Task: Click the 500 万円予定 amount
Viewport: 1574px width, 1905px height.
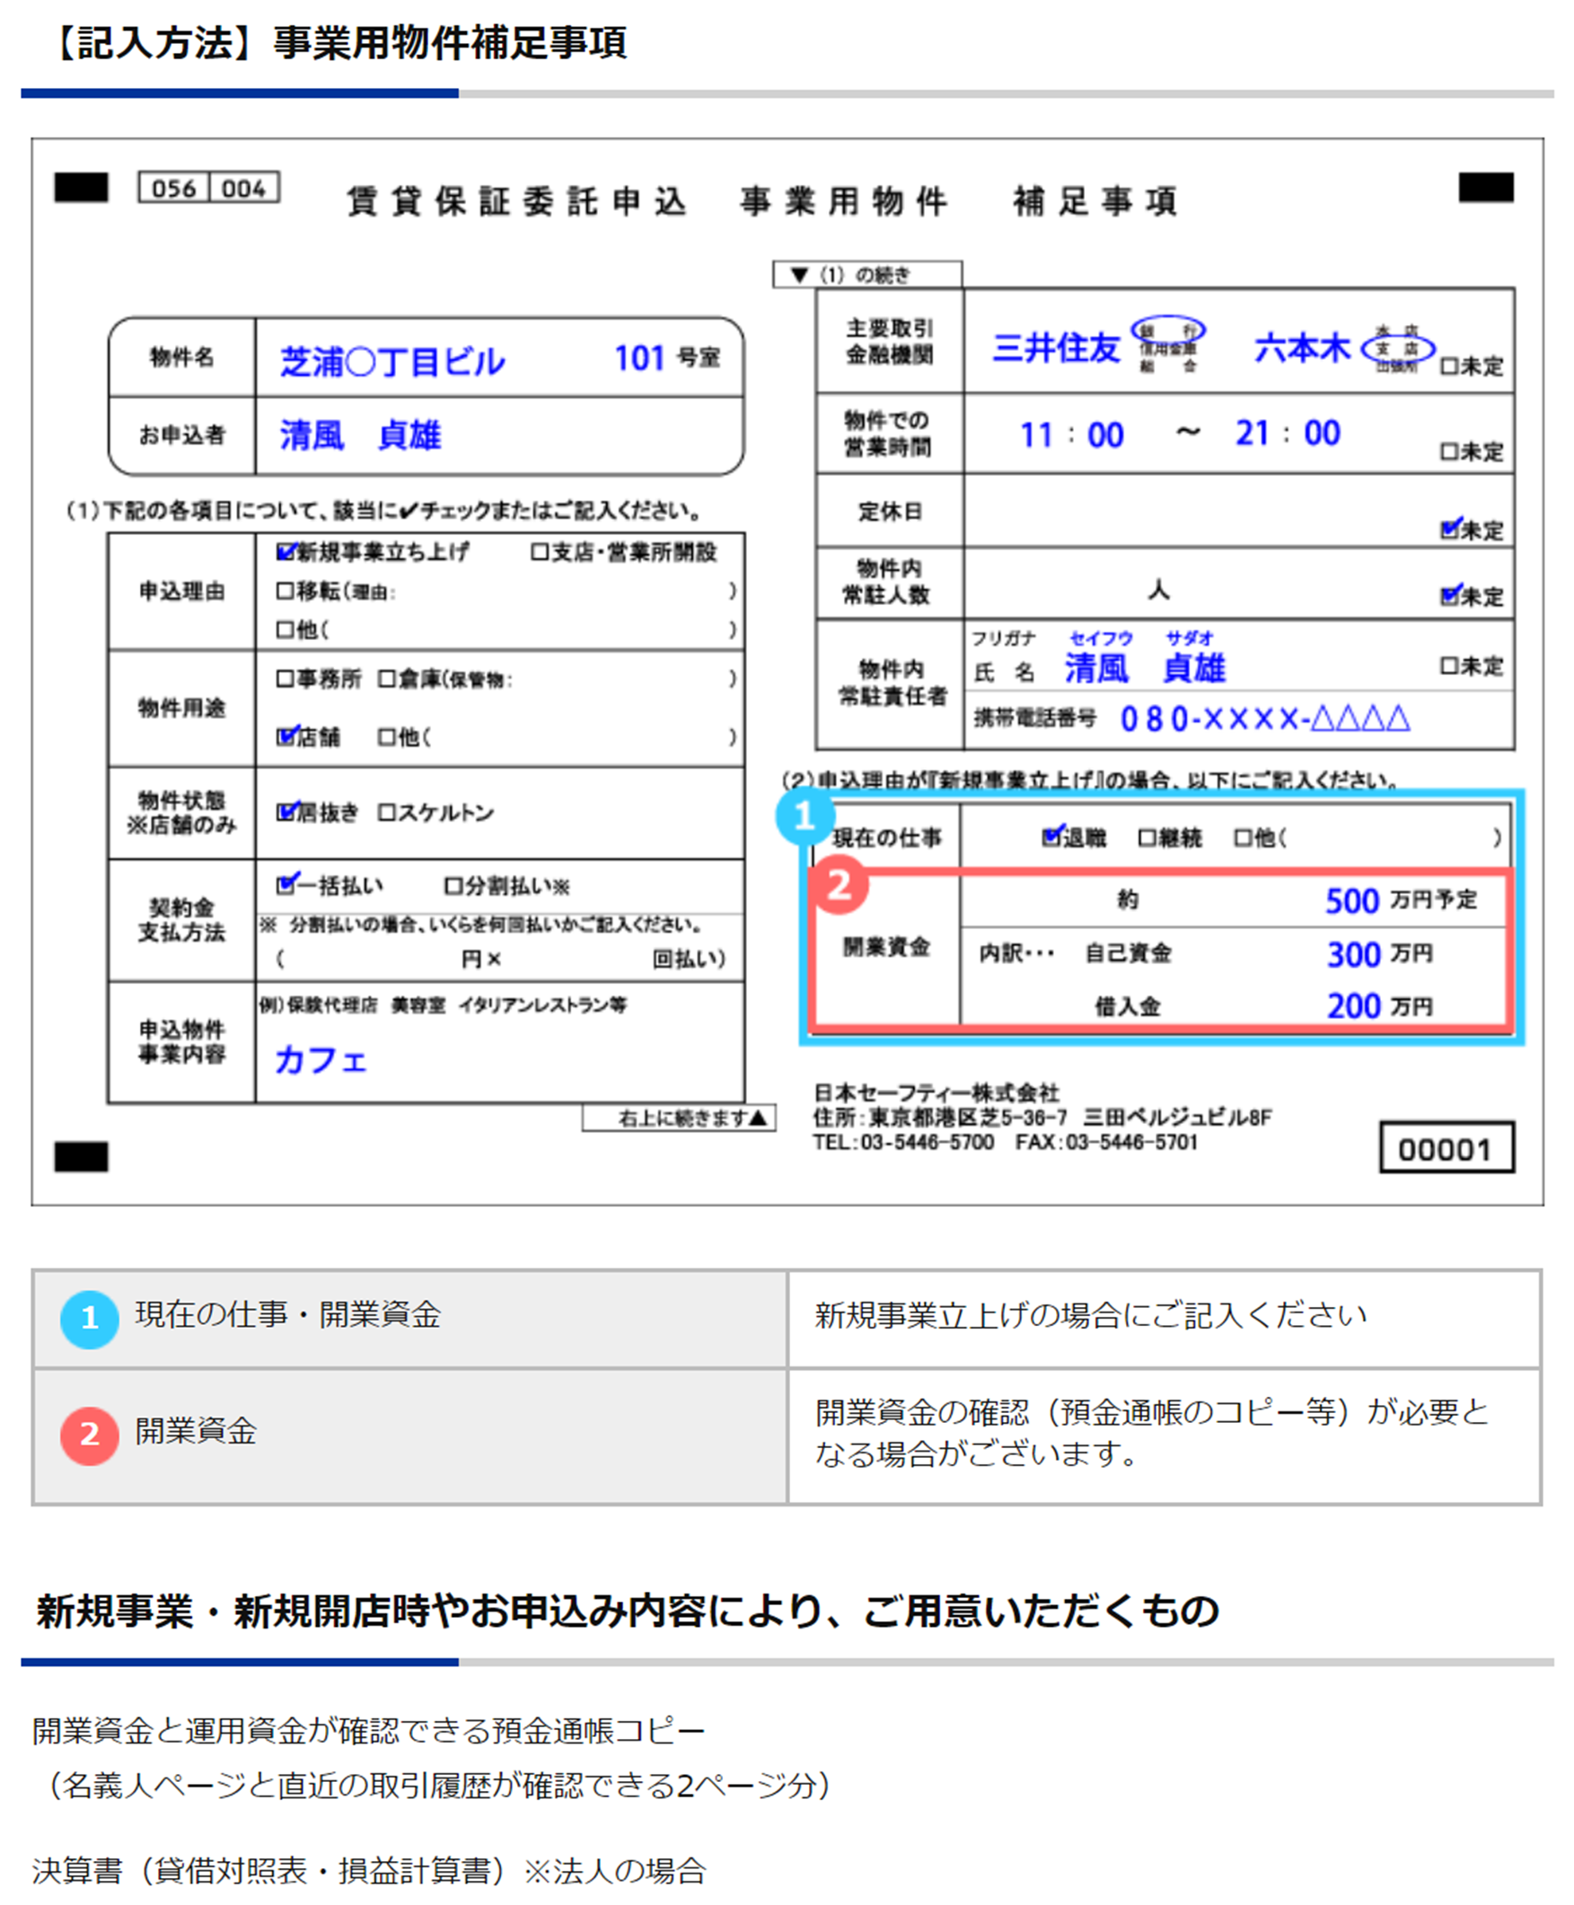Action: [x=1401, y=900]
